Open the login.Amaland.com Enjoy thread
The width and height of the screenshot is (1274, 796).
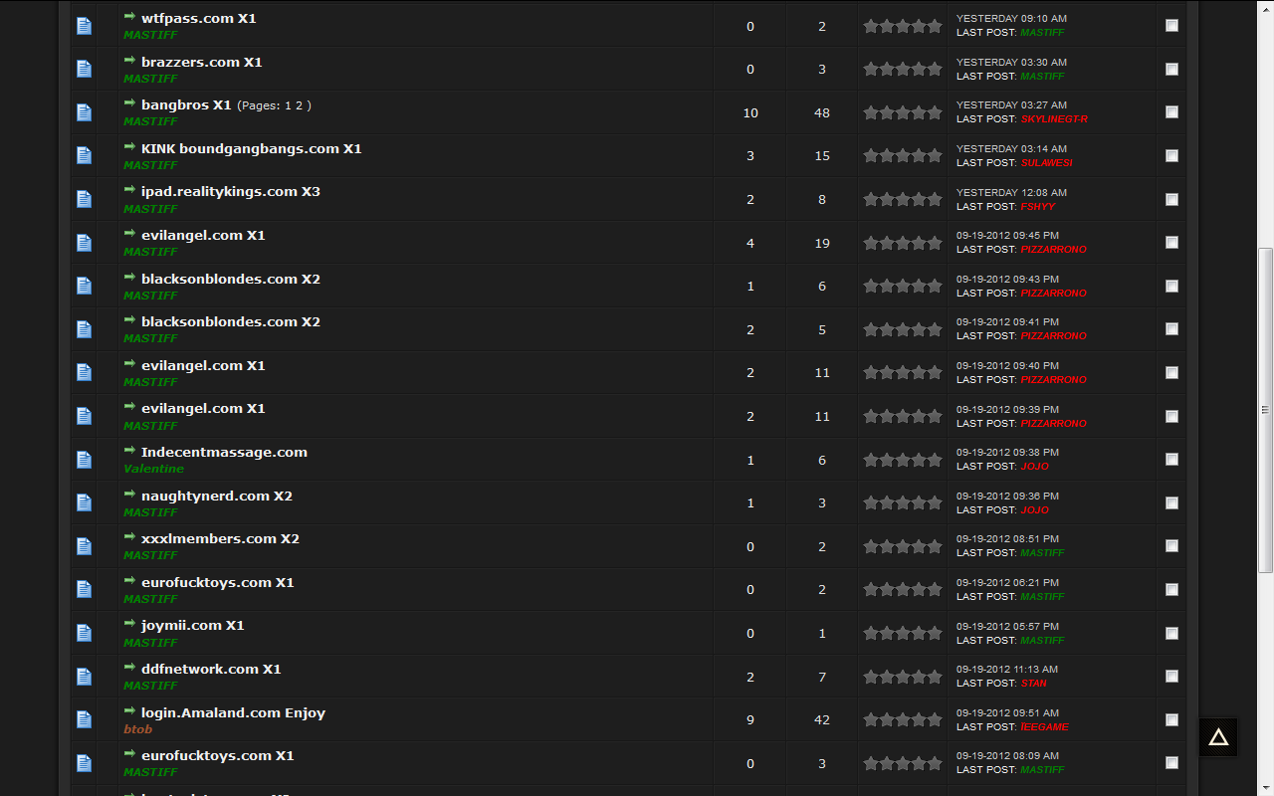pyautogui.click(x=233, y=712)
